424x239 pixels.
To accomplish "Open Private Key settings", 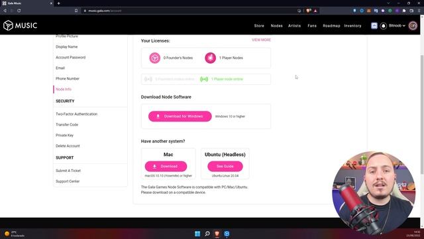I will 65,135.
